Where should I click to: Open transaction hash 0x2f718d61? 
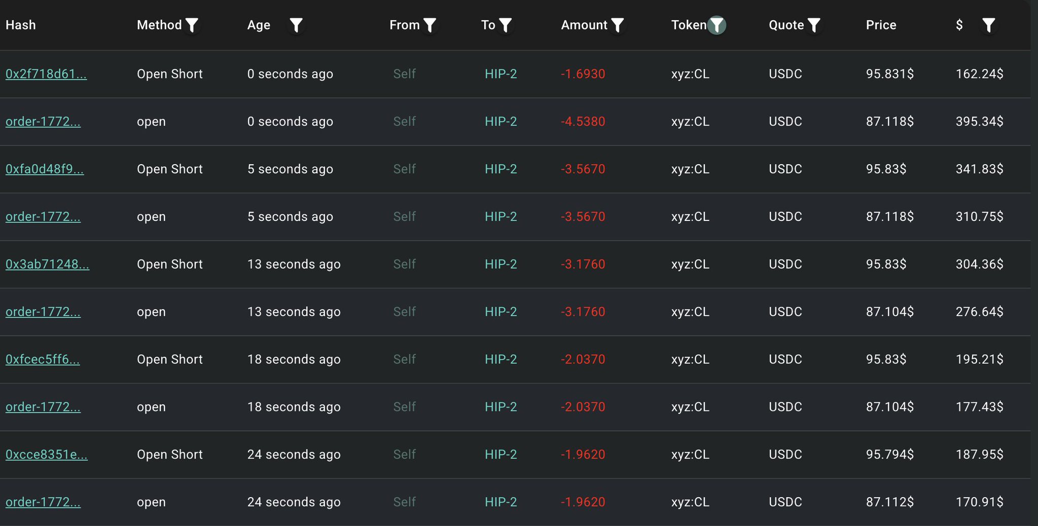click(46, 74)
